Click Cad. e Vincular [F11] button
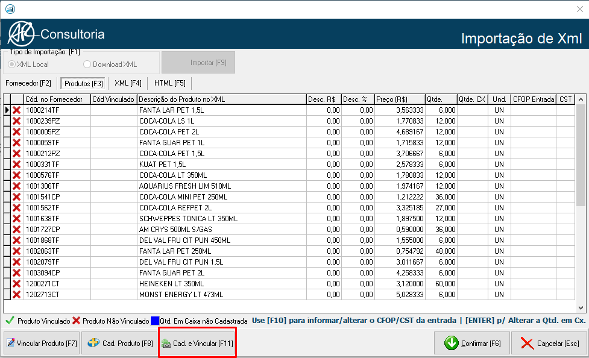This screenshot has width=589, height=358. tap(197, 343)
